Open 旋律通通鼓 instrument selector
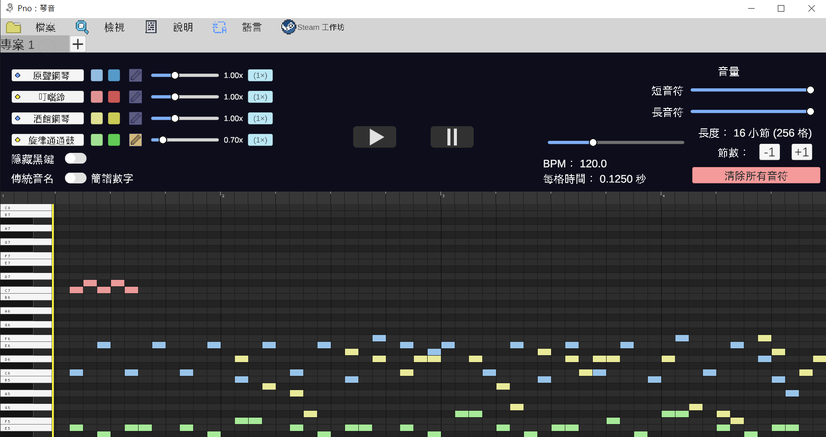The image size is (826, 437). [x=48, y=140]
